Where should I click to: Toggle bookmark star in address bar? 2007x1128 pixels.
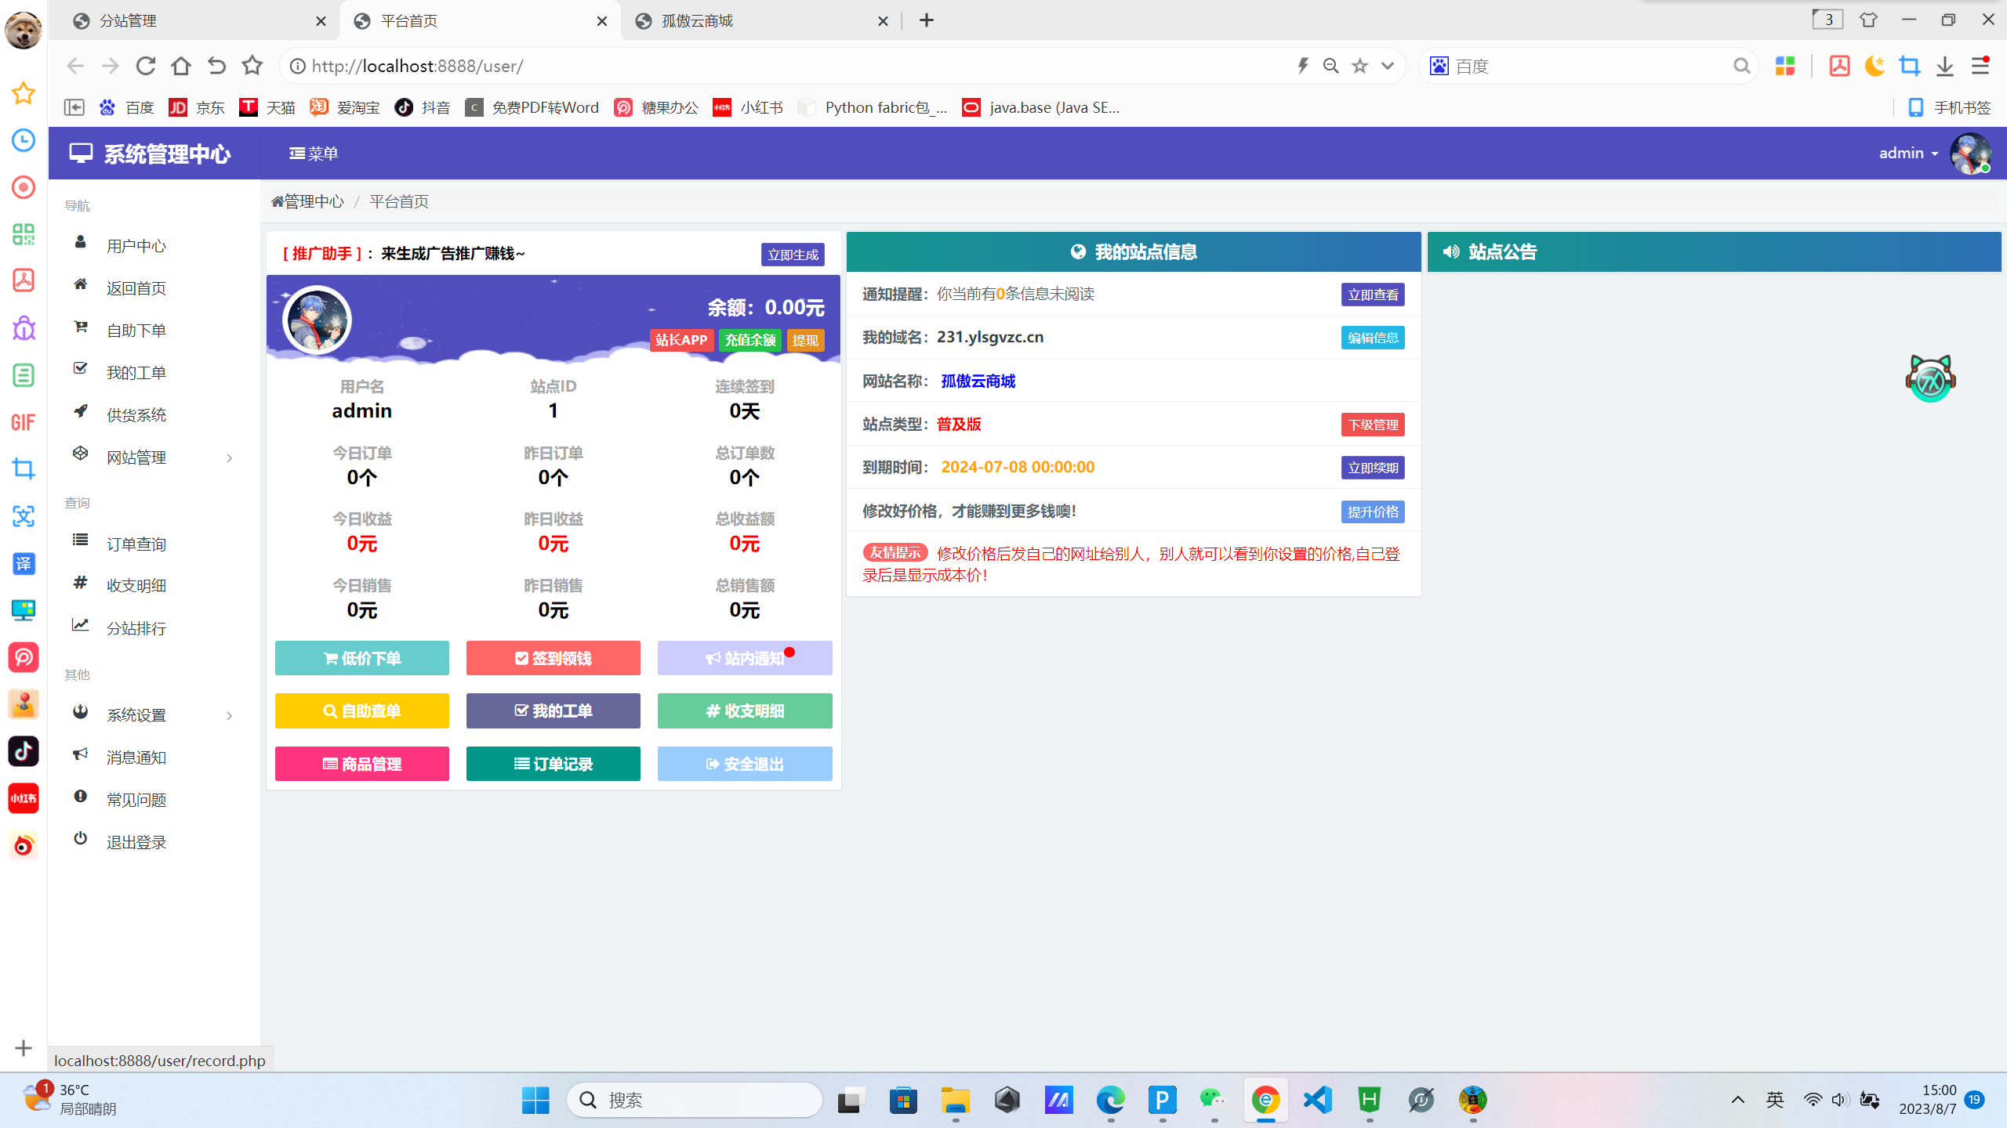1360,66
